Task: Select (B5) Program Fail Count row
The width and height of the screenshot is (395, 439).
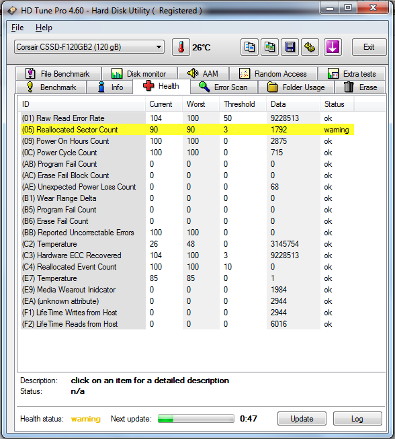Action: pyautogui.click(x=187, y=210)
